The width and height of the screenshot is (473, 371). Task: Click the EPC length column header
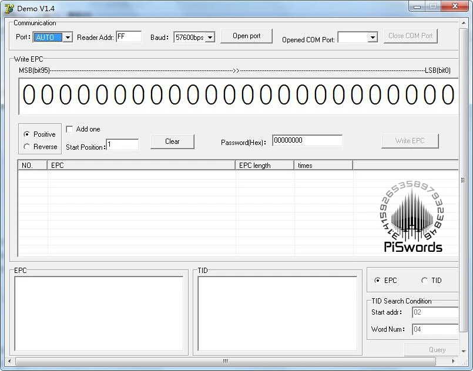(264, 165)
